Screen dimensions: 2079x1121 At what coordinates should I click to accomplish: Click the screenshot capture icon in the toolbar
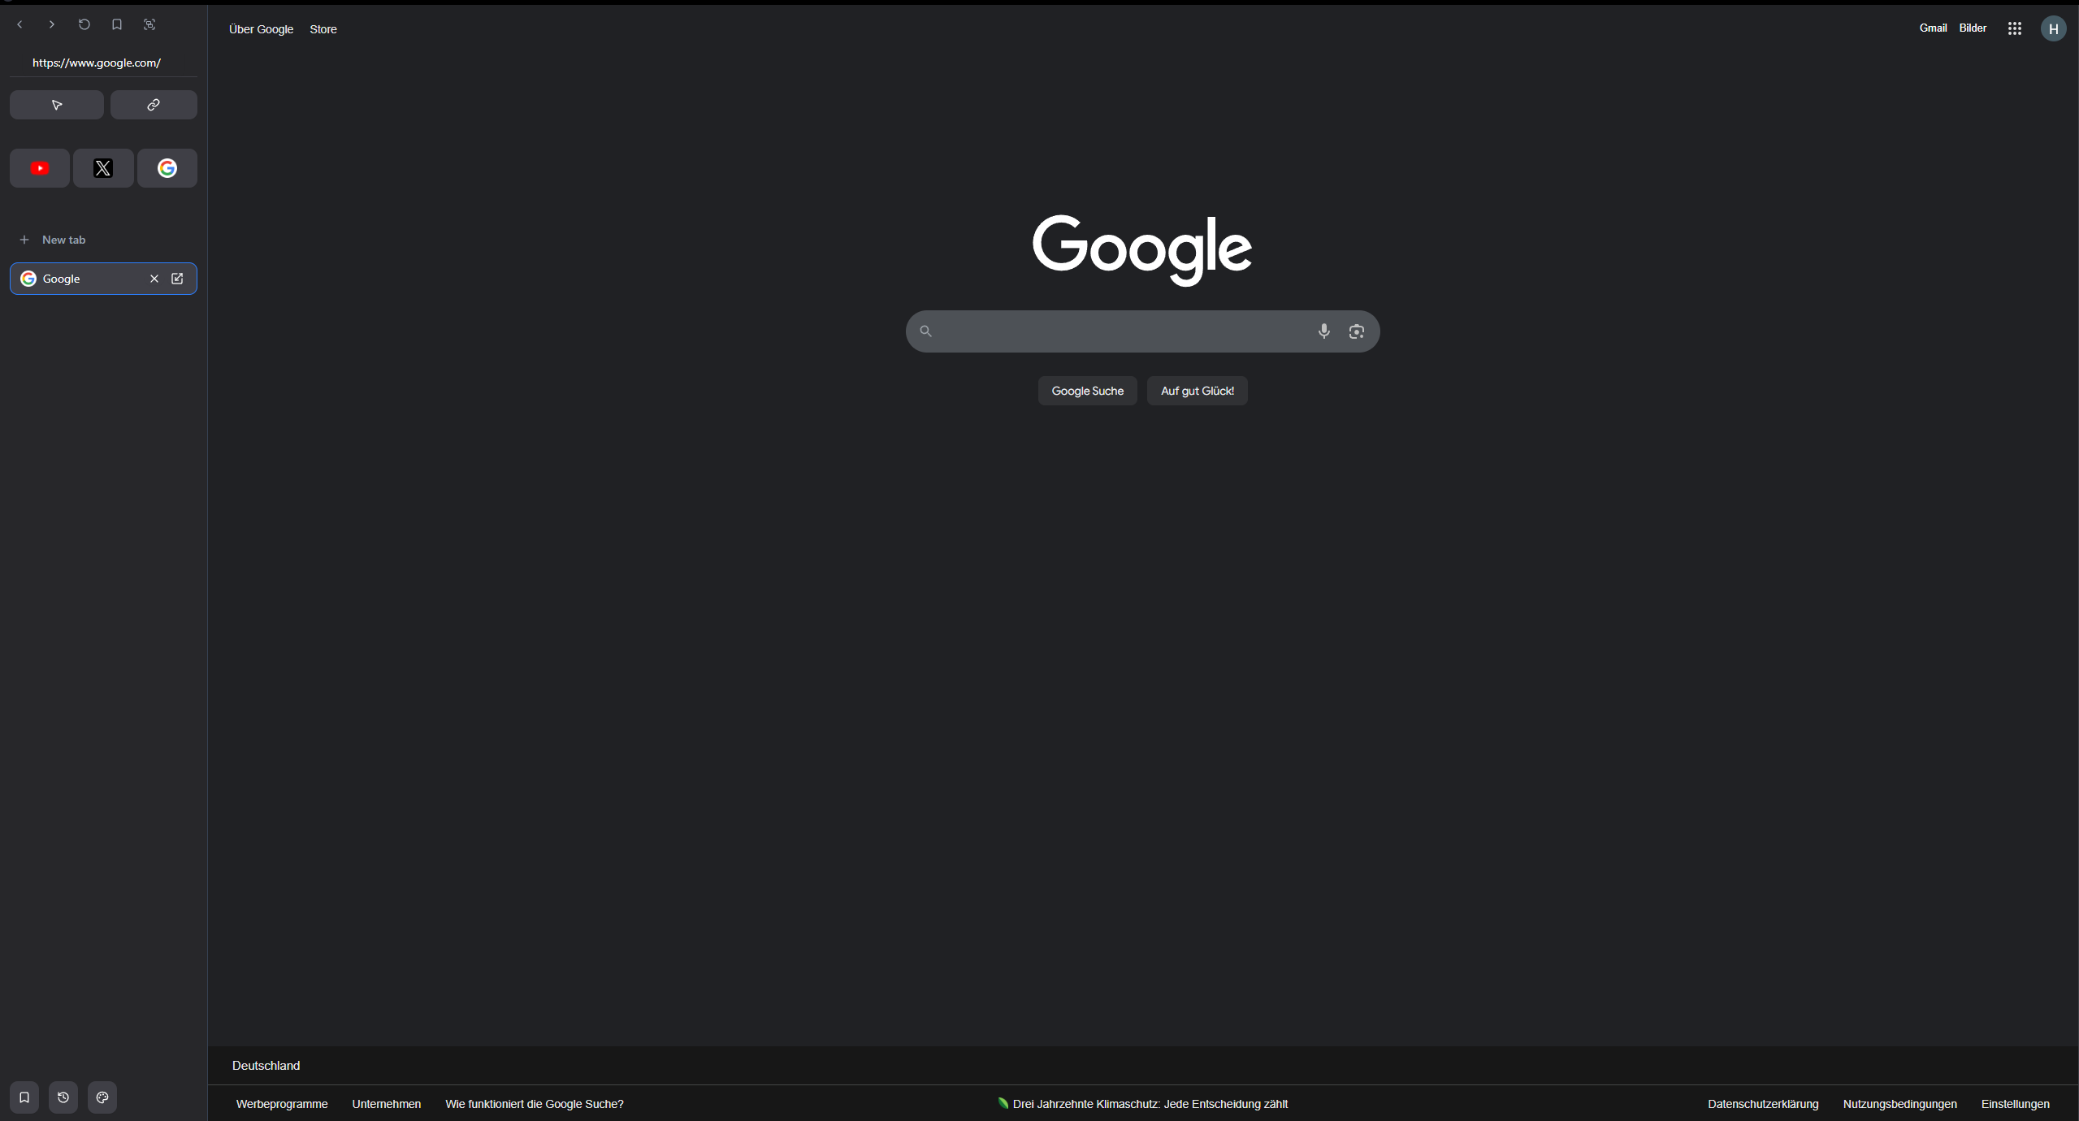tap(149, 24)
